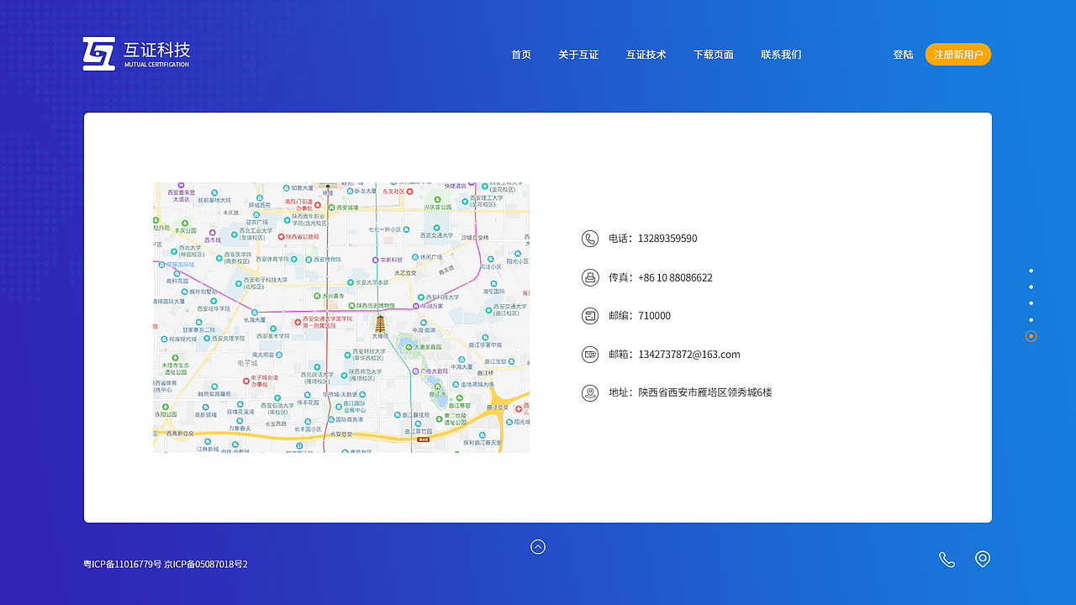Click the 互证科技 logo in the header
1076x605 pixels.
136,54
